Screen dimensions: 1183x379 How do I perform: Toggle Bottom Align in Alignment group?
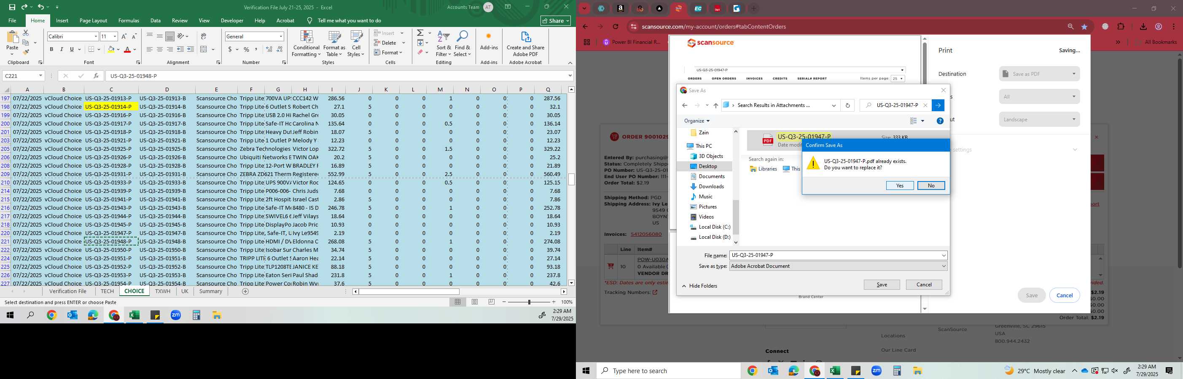[x=169, y=36]
